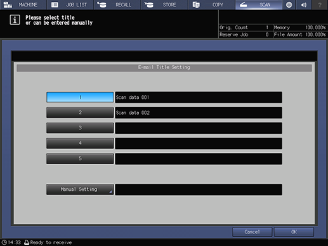Click the globe network icon
Image resolution: width=328 pixels, height=246 pixels.
(289, 4)
